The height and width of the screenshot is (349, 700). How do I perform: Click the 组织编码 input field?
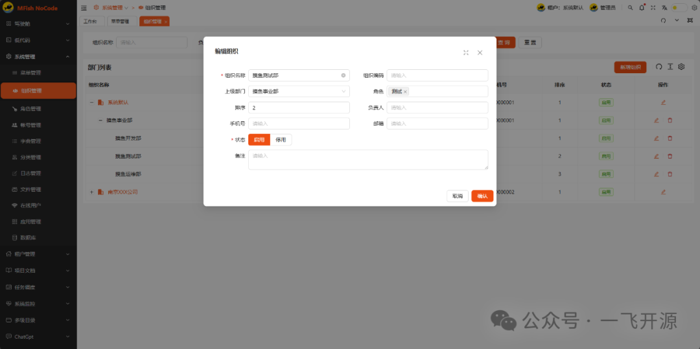coord(437,75)
